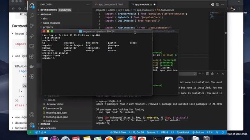Click app.module.ts in breadcrumb
This screenshot has height=140, width=250.
pyautogui.click(x=145, y=10)
